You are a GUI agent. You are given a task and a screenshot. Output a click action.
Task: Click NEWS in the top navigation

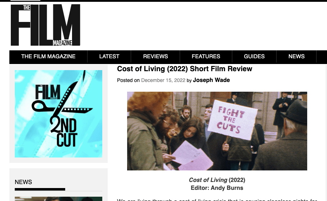[x=296, y=56]
